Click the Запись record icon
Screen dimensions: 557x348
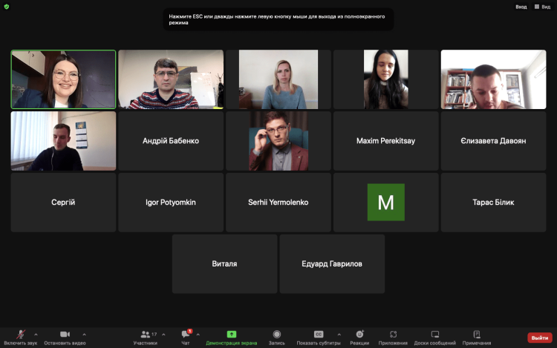click(x=276, y=338)
